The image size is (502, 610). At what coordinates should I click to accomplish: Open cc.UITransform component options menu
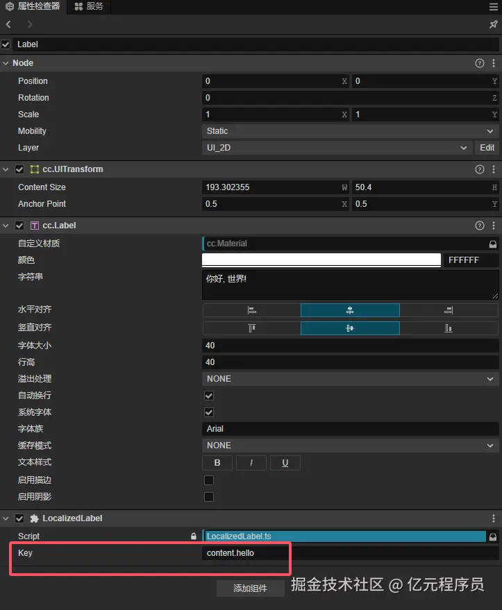tap(494, 169)
